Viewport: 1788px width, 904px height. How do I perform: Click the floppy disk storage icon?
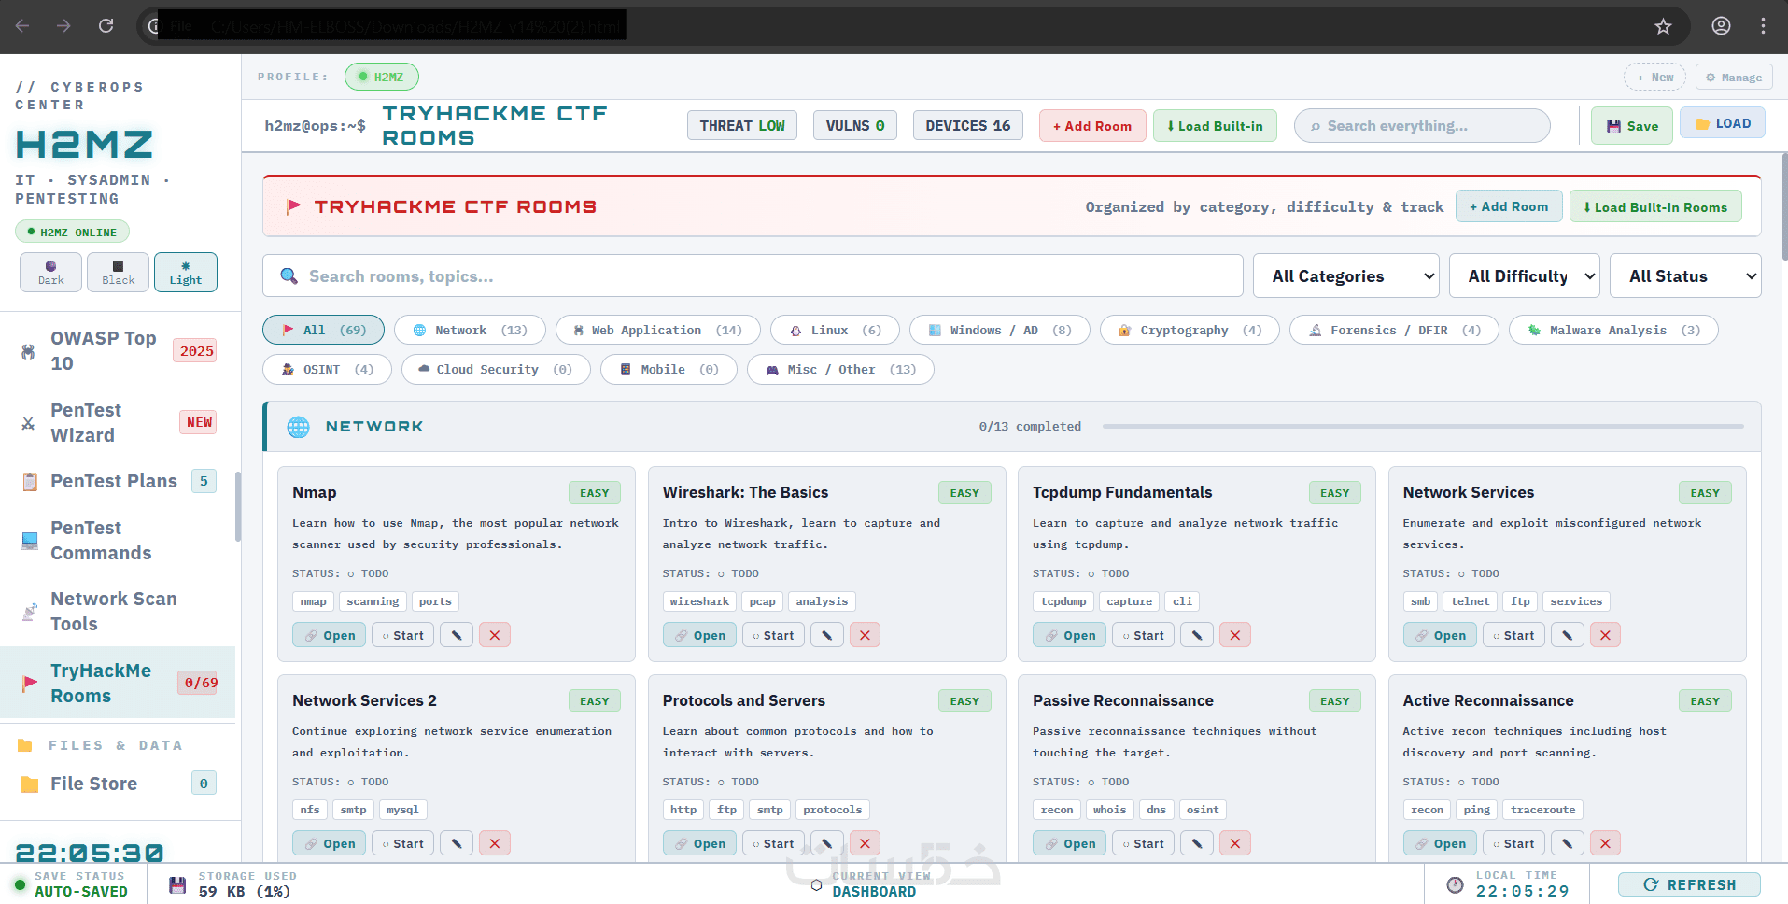[177, 884]
